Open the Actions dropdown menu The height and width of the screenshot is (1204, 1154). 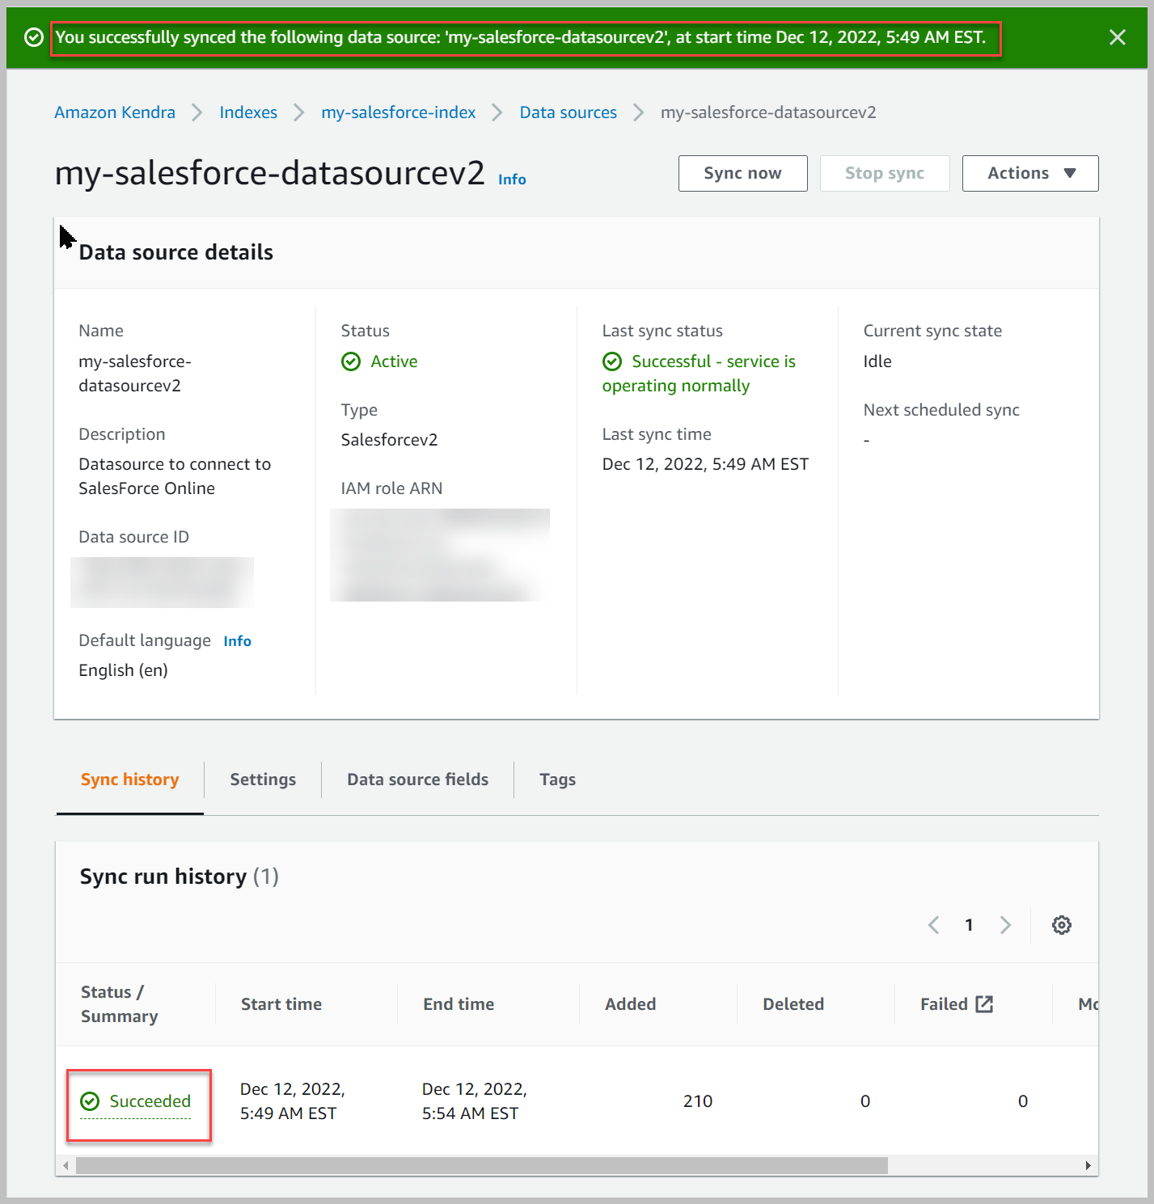[x=1030, y=173]
